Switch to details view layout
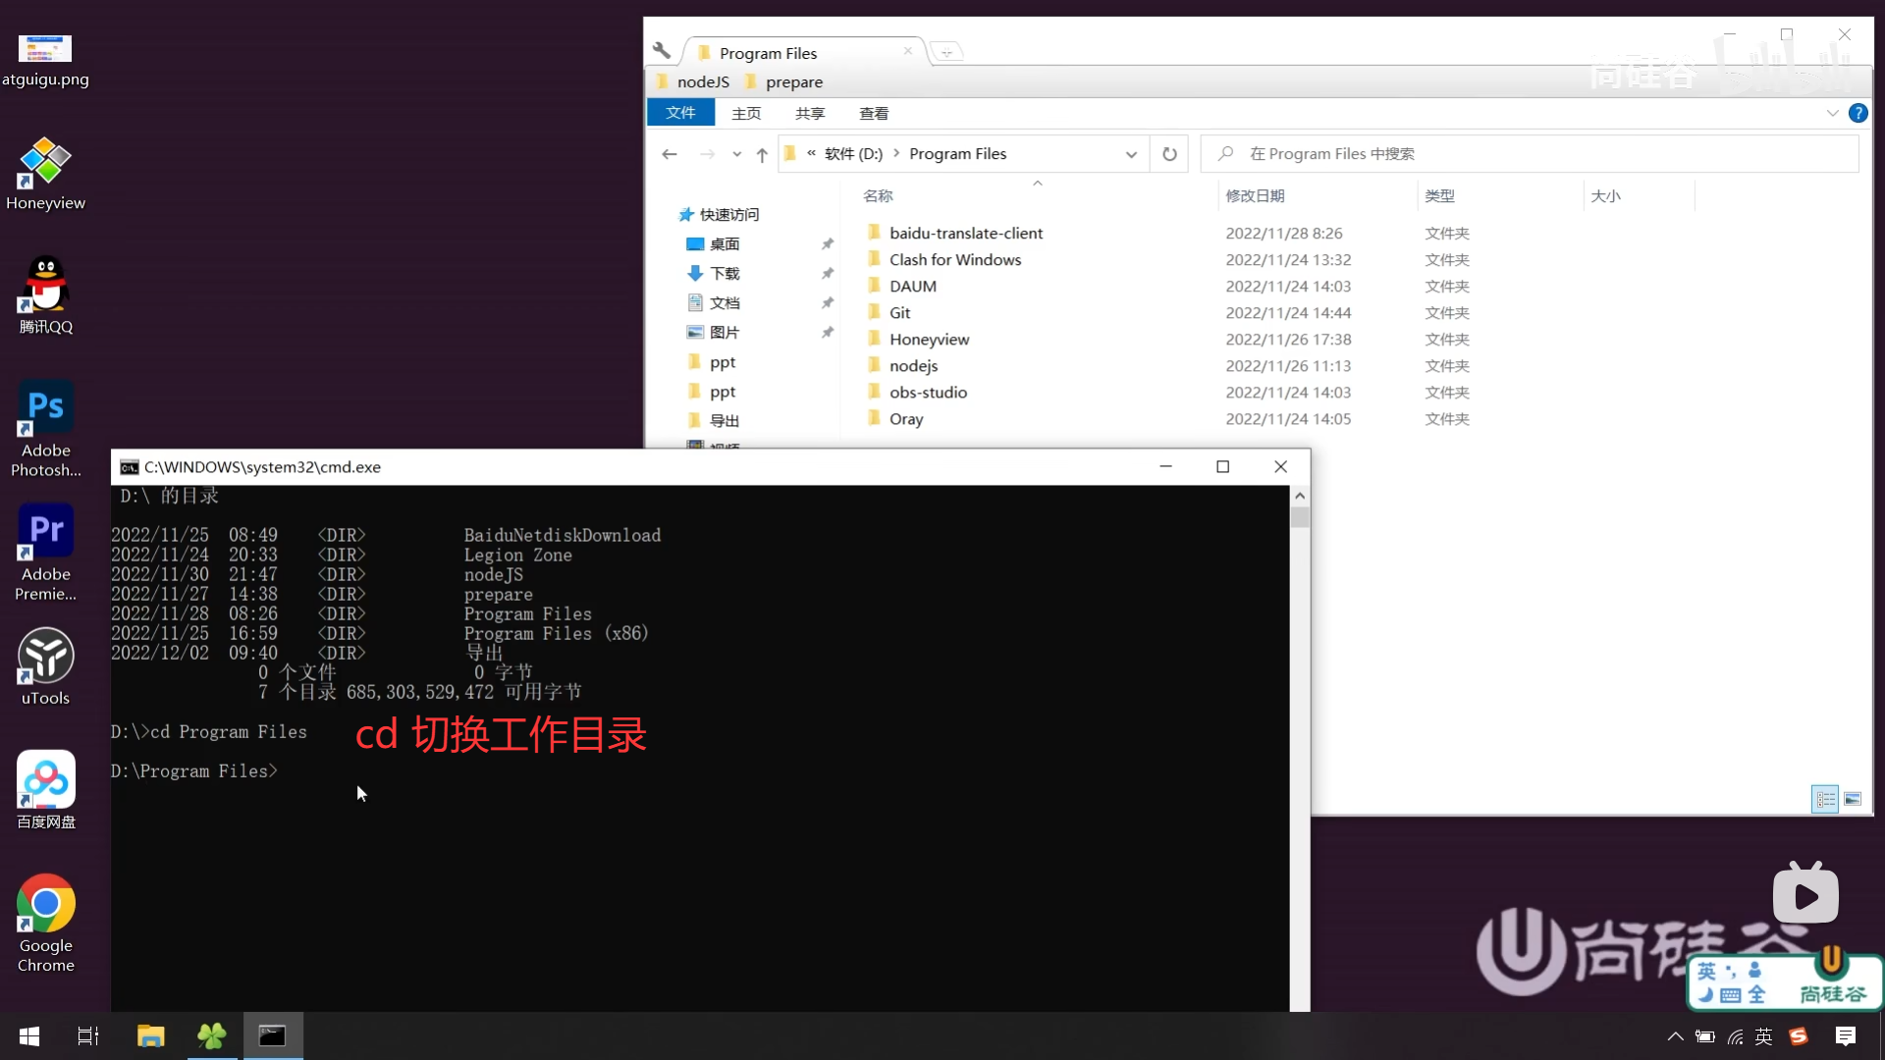This screenshot has width=1885, height=1060. (x=1824, y=799)
